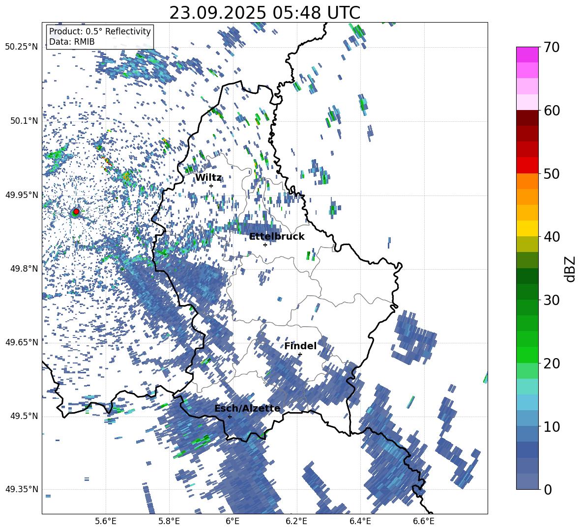Click the 49.95°N latitude label
582x531 pixels.
(22, 195)
